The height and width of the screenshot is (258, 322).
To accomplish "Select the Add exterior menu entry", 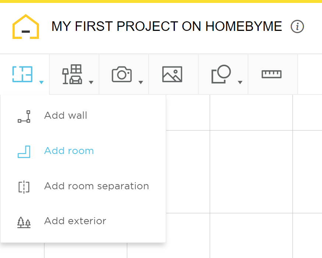I will click(x=75, y=221).
